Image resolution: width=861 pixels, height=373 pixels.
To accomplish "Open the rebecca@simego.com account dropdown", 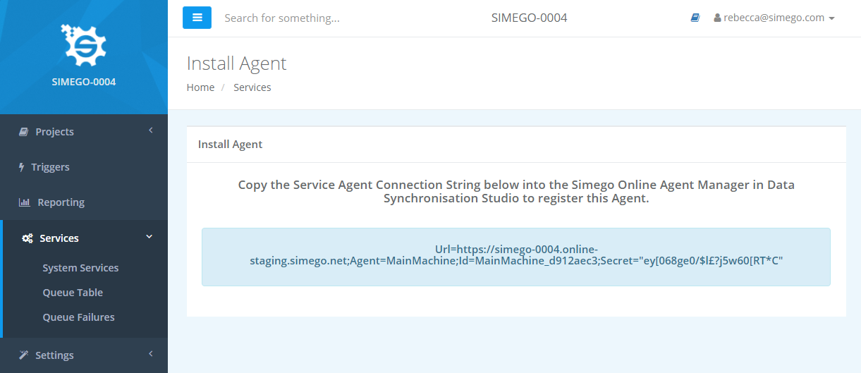I will pos(774,18).
